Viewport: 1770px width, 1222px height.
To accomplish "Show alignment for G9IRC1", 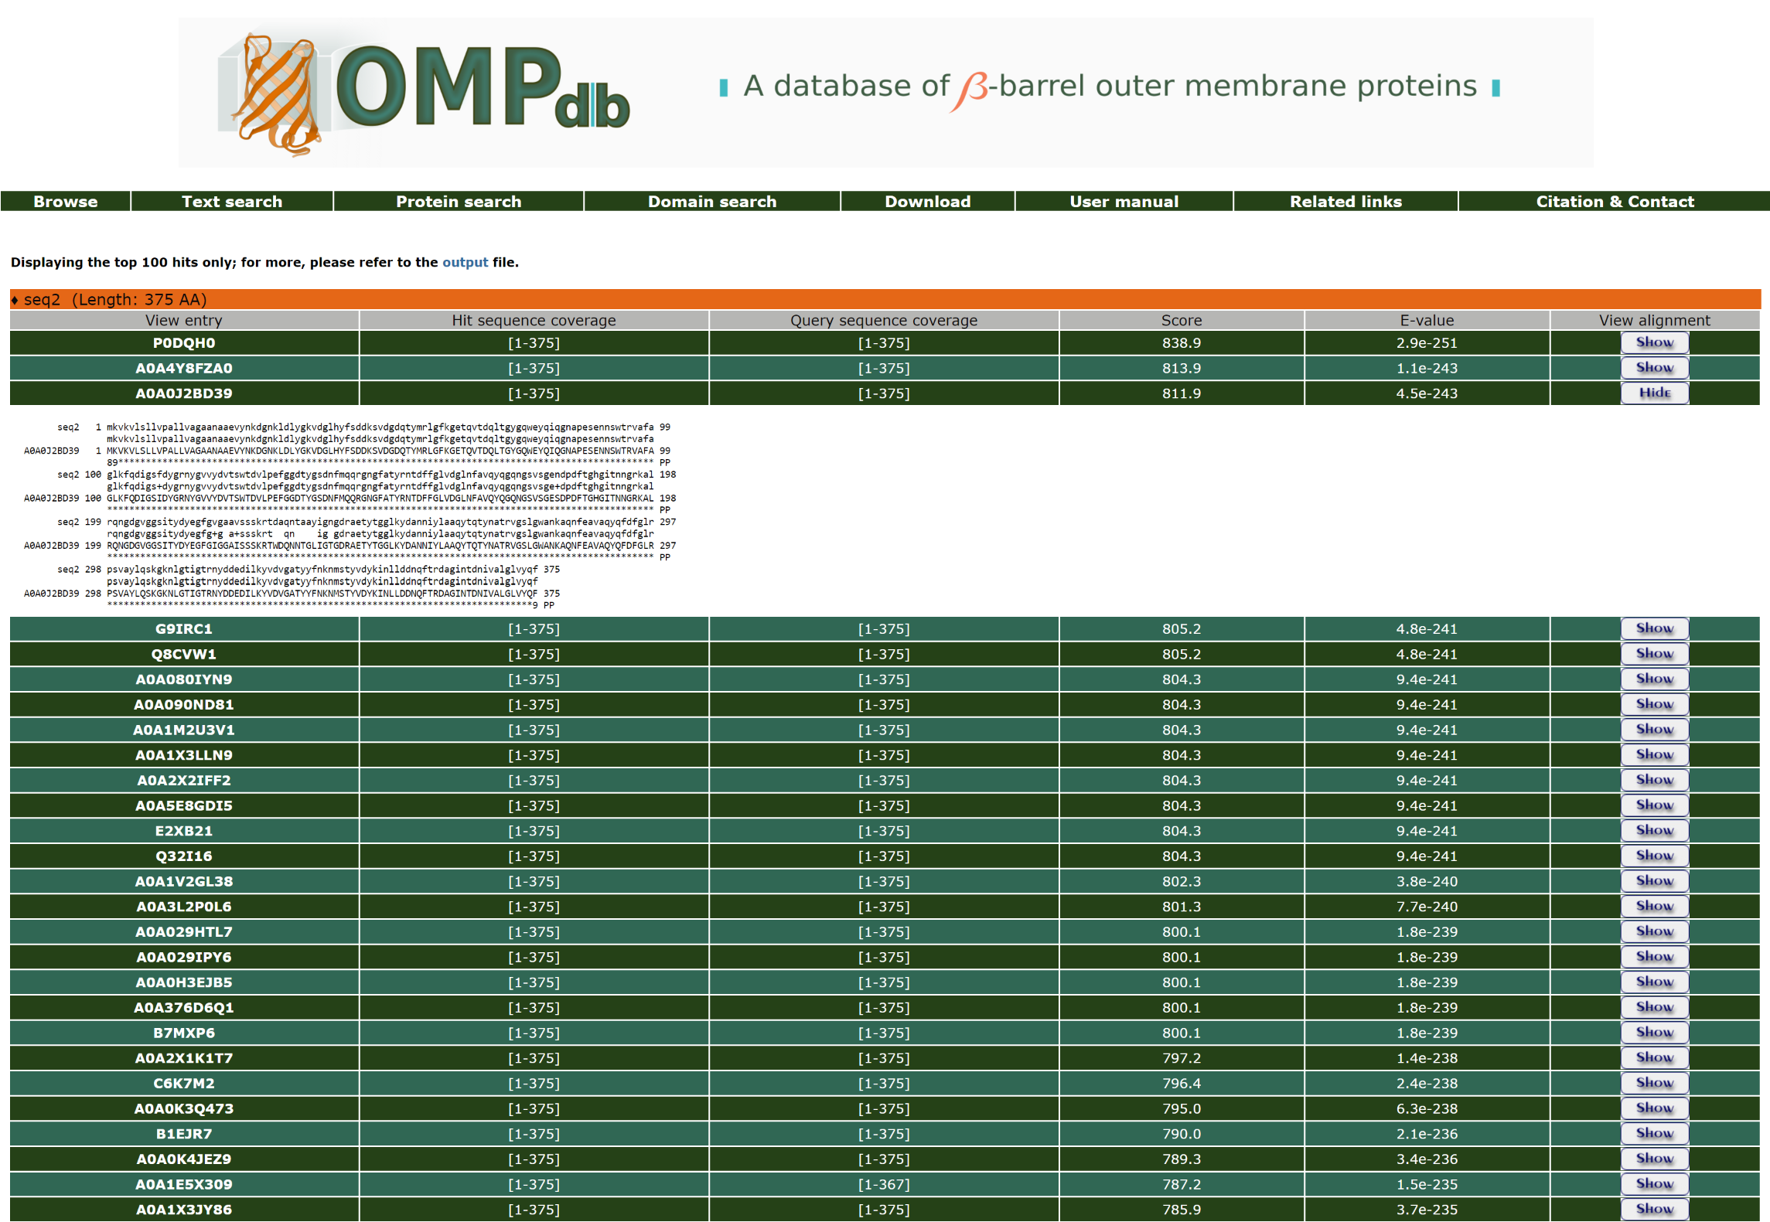I will coord(1655,628).
